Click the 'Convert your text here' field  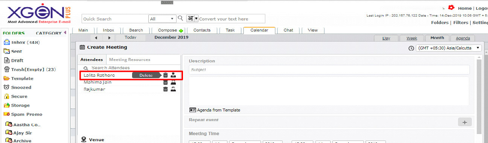tap(232, 19)
